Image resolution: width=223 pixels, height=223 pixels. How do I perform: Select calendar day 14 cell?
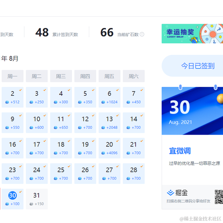(134, 123)
